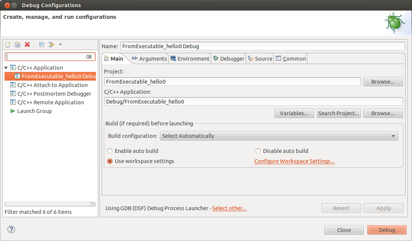Choose Use workspace settings option
412x241 pixels.
(x=110, y=161)
